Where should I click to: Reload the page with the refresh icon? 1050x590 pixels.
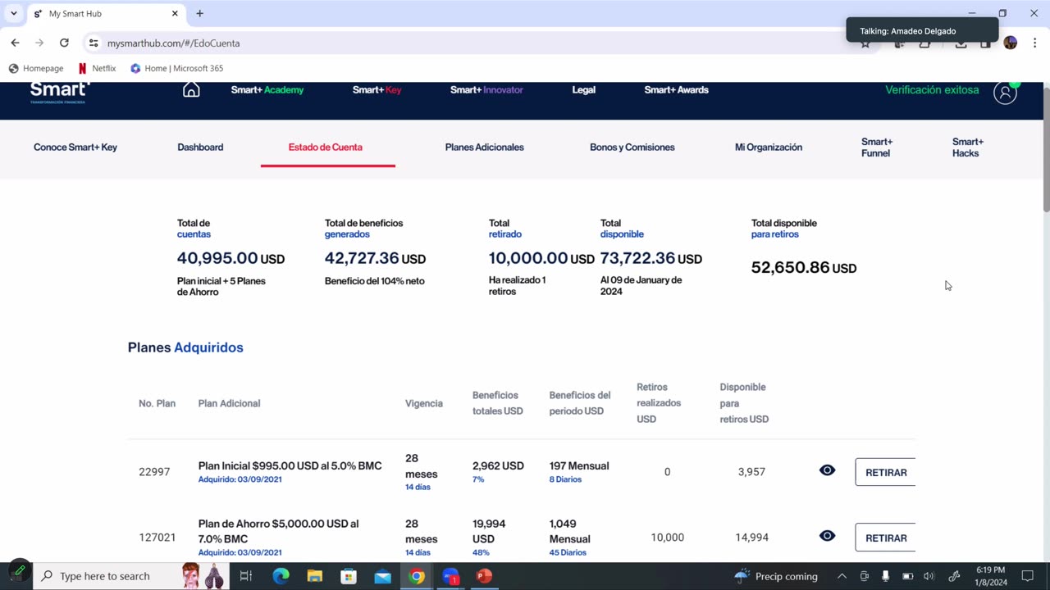coord(64,43)
